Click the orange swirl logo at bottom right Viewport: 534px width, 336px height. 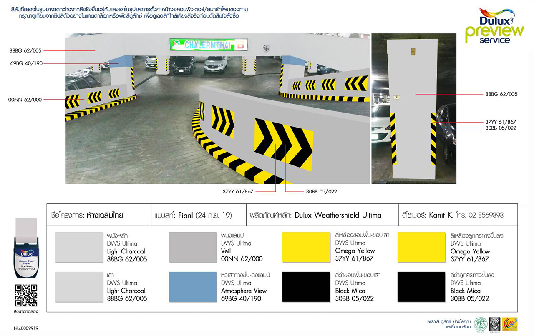point(510,324)
